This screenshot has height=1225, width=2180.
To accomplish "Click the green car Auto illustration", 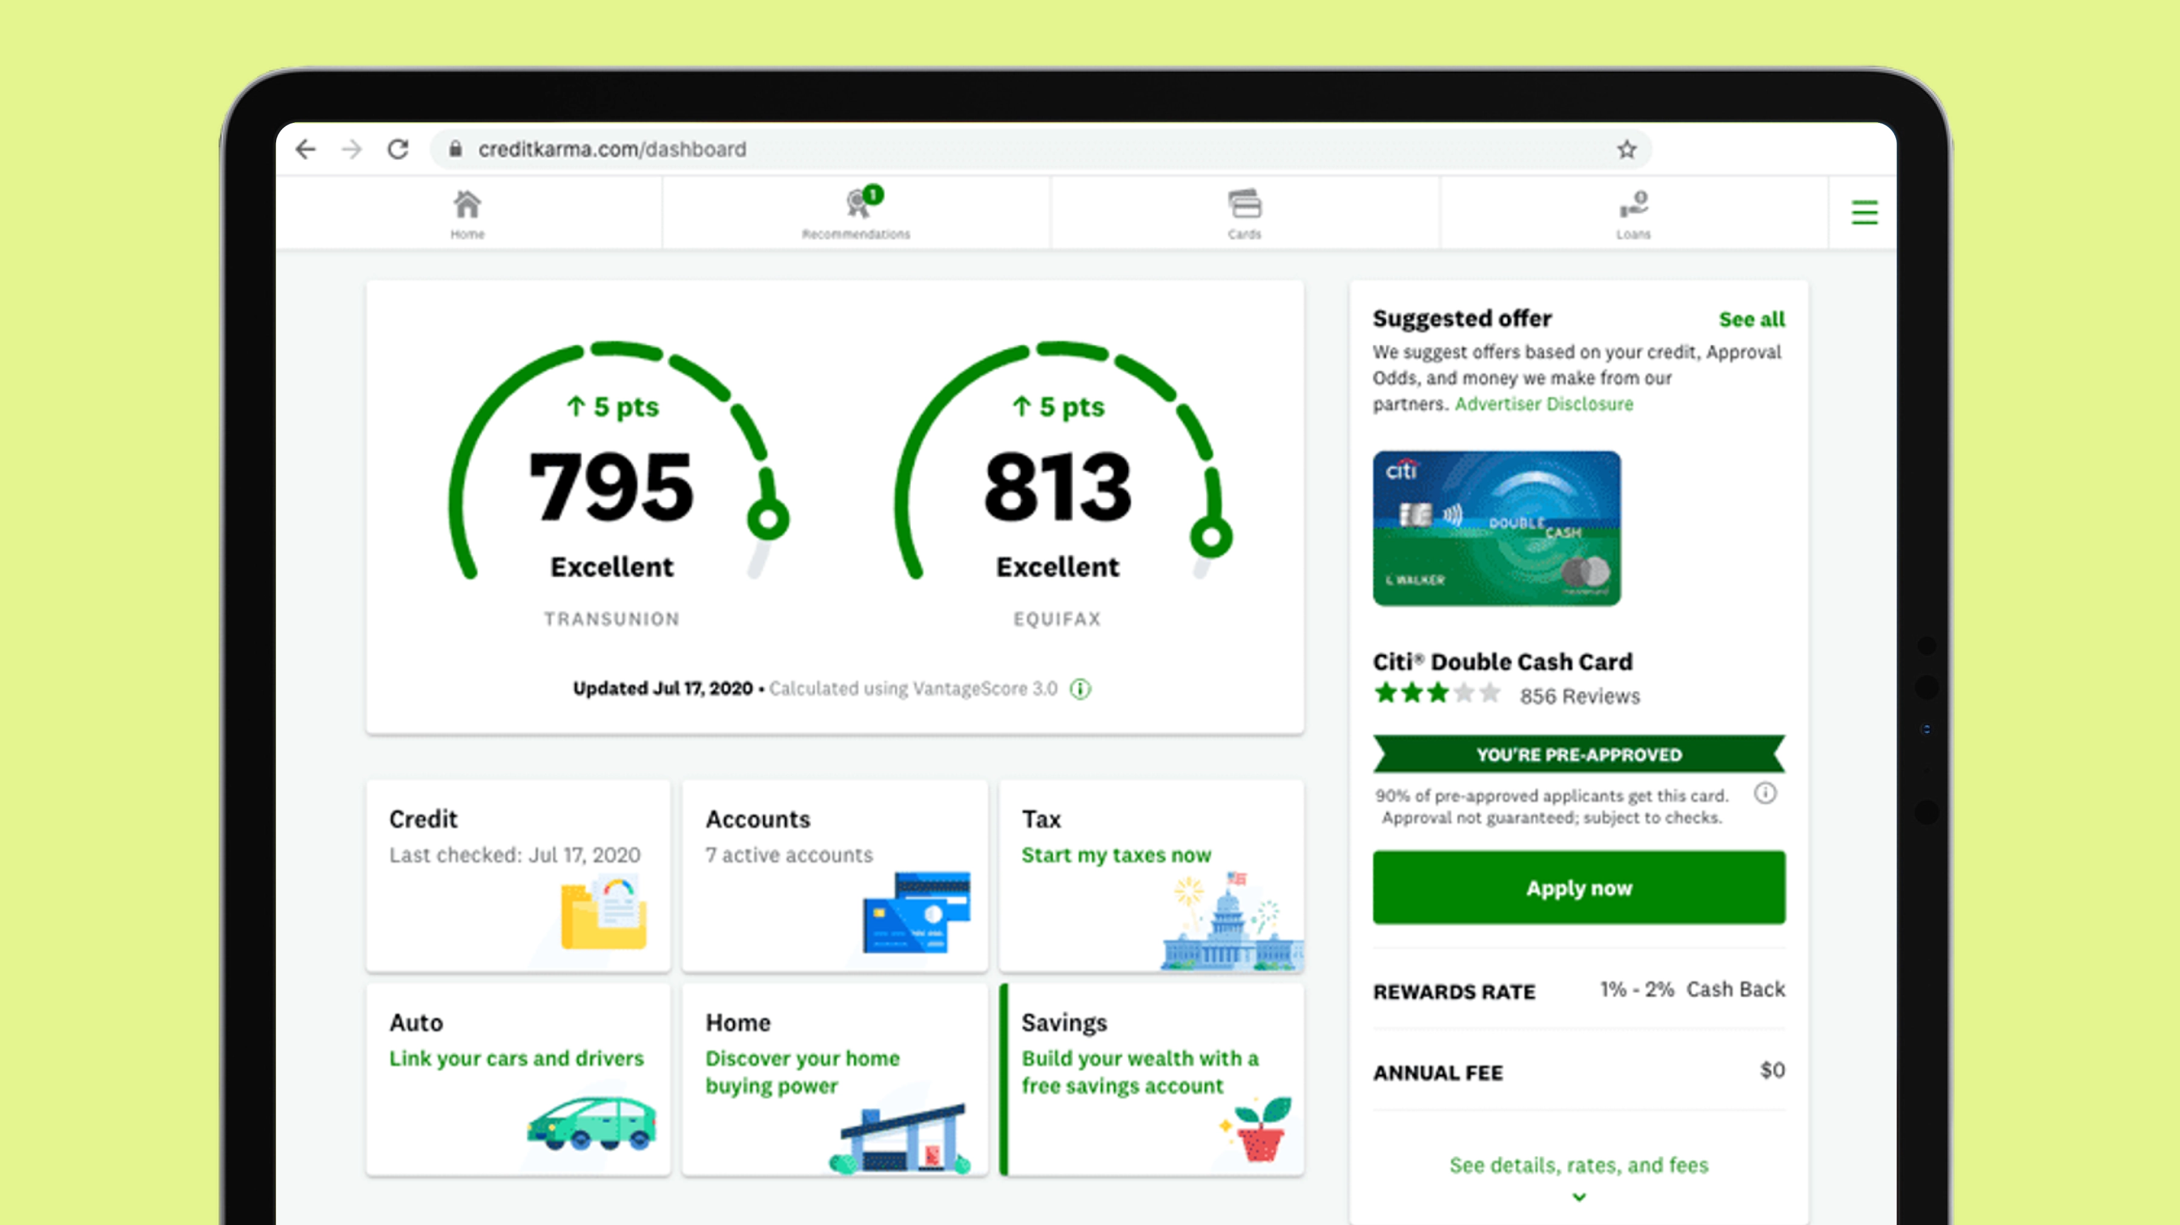I will (592, 1123).
